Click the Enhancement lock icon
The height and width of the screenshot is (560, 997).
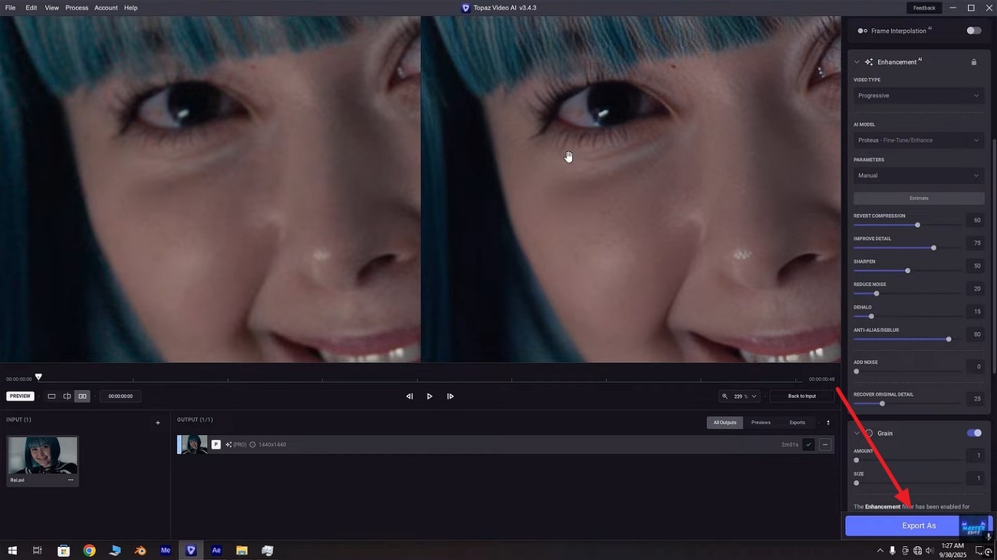click(x=974, y=62)
